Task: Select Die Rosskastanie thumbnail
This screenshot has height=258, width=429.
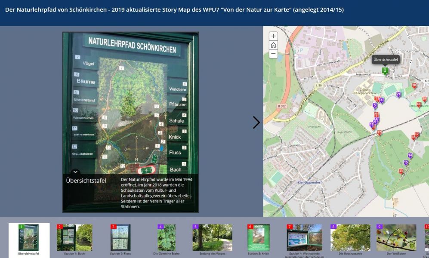Action: pyautogui.click(x=350, y=238)
